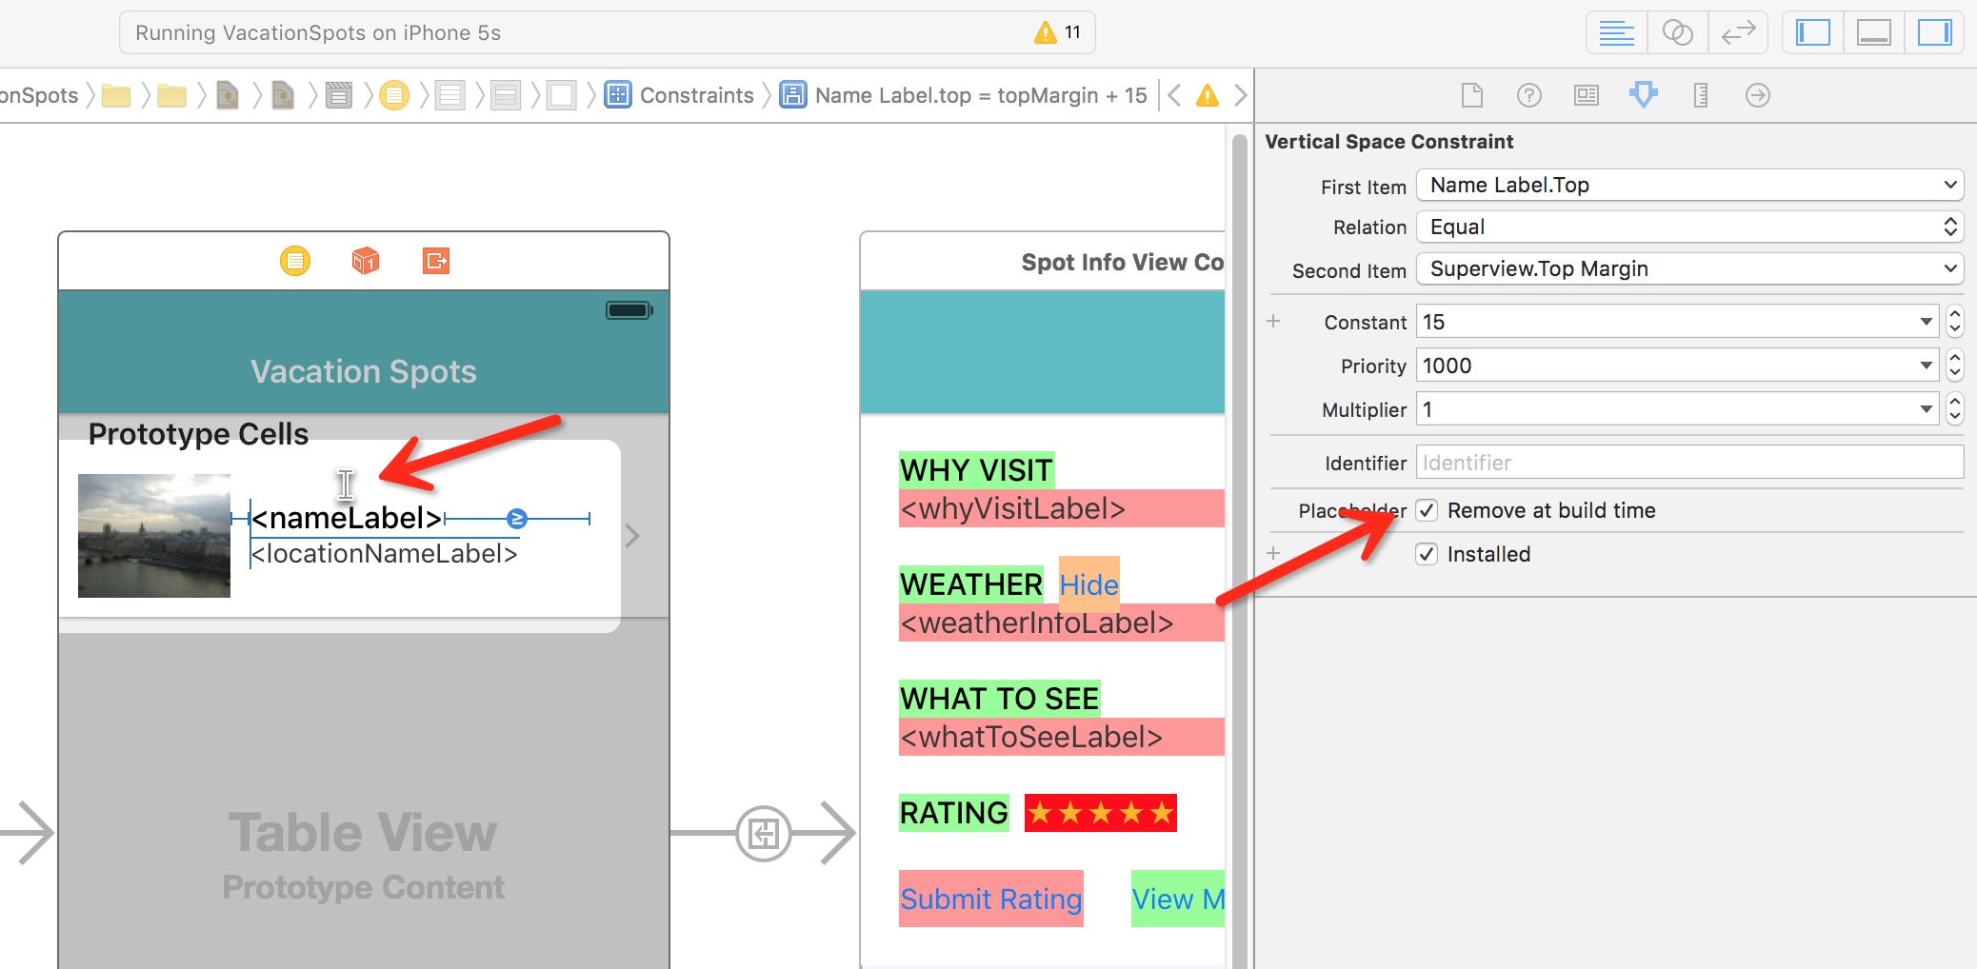Uncheck Remove at build time
The width and height of the screenshot is (1977, 969).
tap(1427, 510)
